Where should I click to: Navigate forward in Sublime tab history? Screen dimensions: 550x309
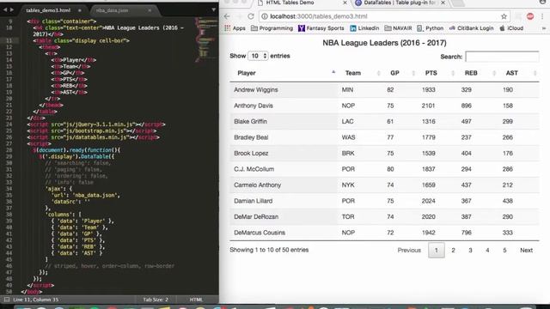(x=12, y=9)
